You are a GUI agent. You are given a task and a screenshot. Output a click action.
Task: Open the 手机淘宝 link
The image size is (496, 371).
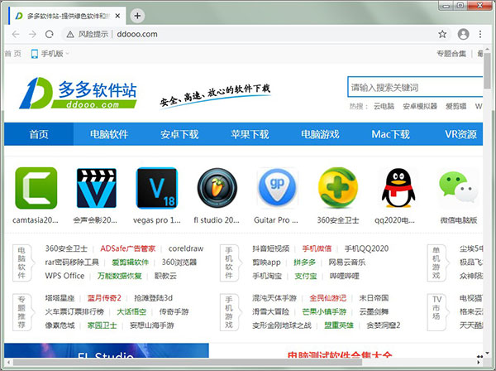tap(267, 276)
